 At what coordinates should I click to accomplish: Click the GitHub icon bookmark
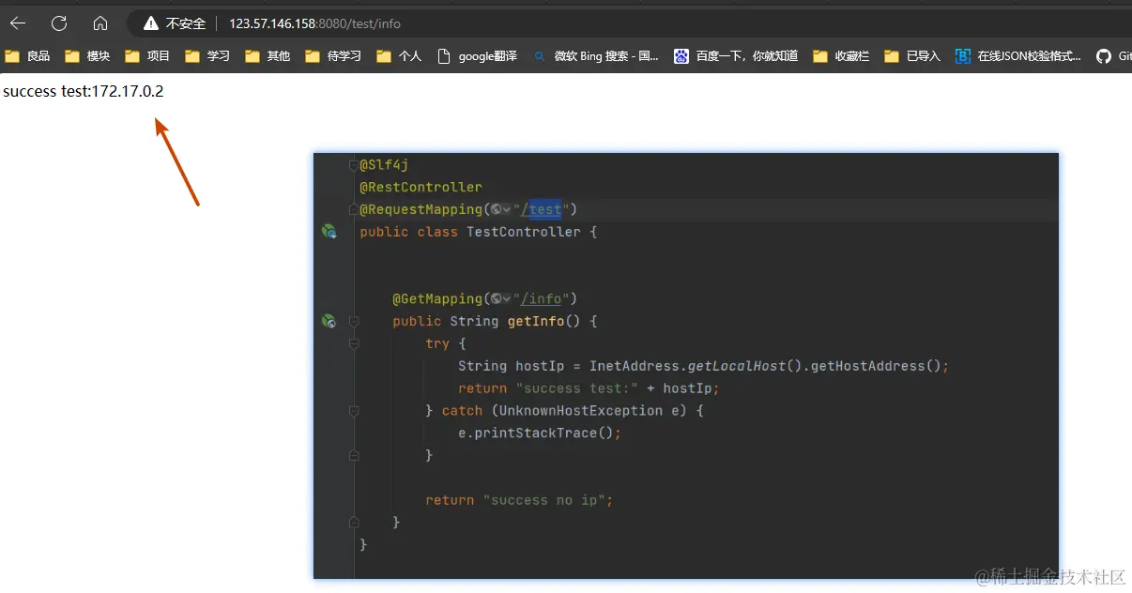[x=1104, y=56]
